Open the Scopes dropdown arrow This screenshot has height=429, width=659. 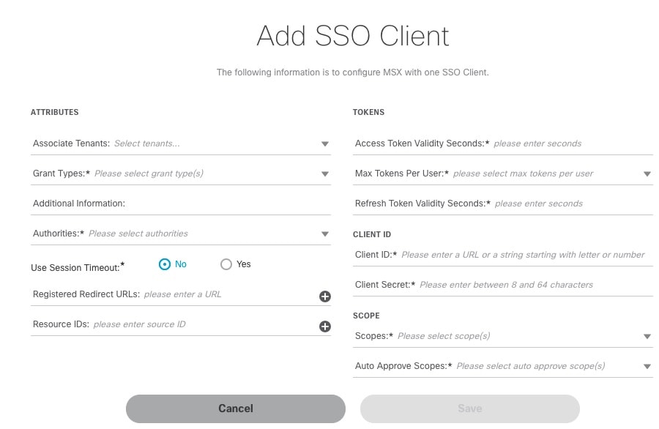click(x=647, y=337)
